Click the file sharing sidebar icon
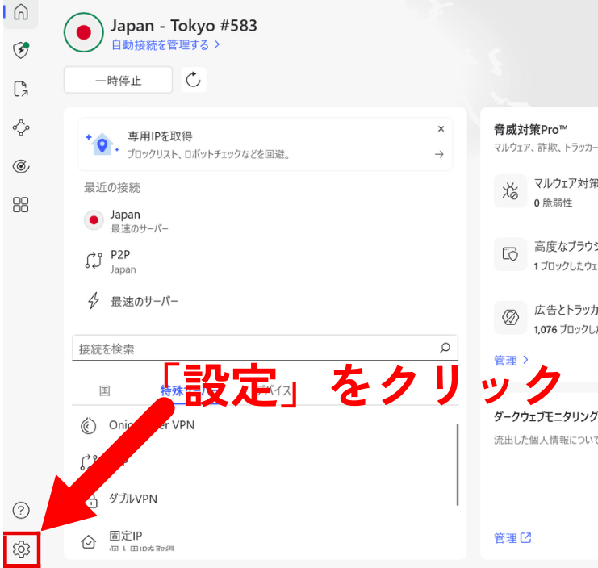Viewport: 598px width, 568px height. click(x=22, y=89)
